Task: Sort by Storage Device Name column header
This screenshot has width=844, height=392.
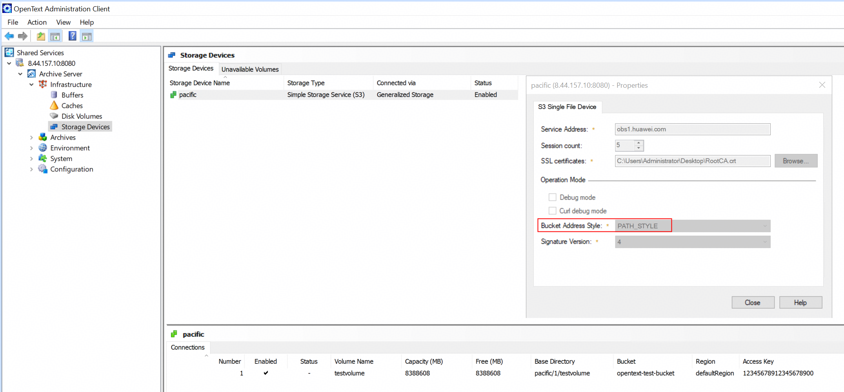Action: (x=224, y=83)
